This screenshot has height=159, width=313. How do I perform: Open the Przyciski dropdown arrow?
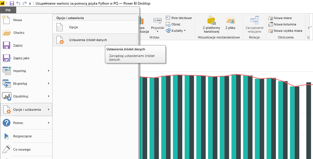point(157,32)
